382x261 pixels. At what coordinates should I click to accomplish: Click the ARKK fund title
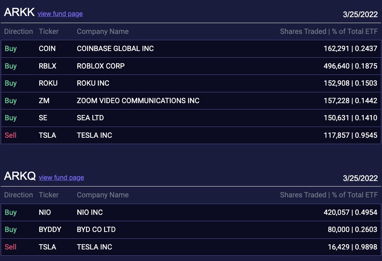click(19, 12)
